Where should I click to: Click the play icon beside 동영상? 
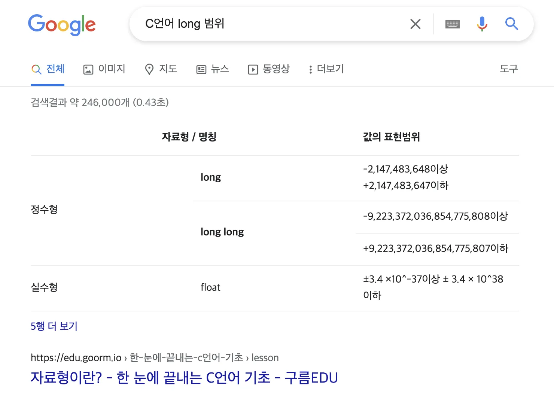click(x=253, y=70)
